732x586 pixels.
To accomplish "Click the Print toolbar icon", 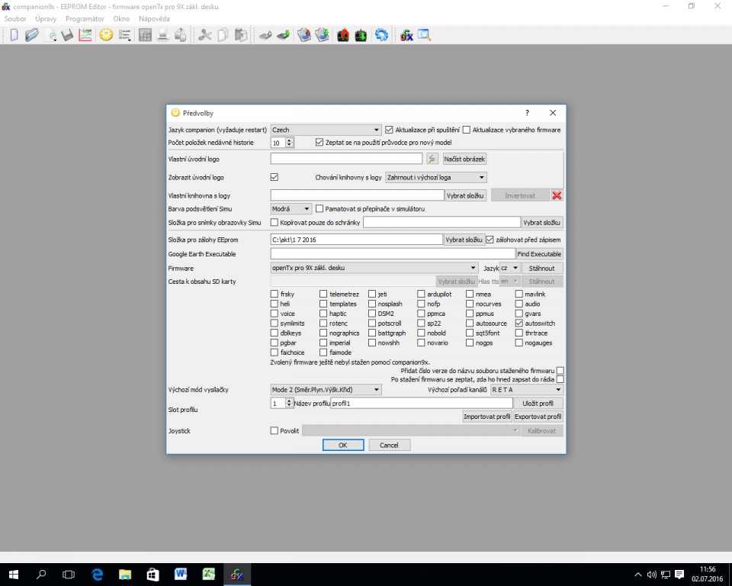I will (162, 35).
